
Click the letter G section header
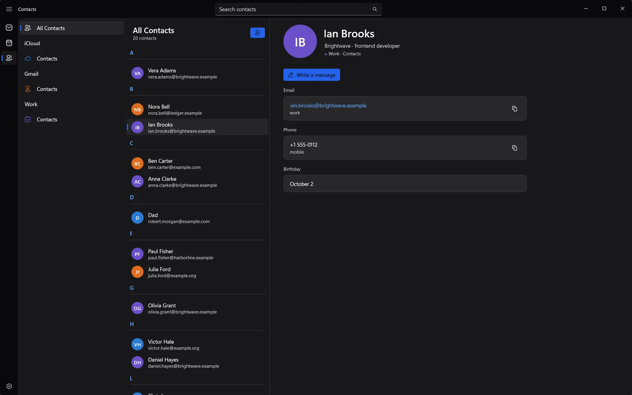coord(132,288)
